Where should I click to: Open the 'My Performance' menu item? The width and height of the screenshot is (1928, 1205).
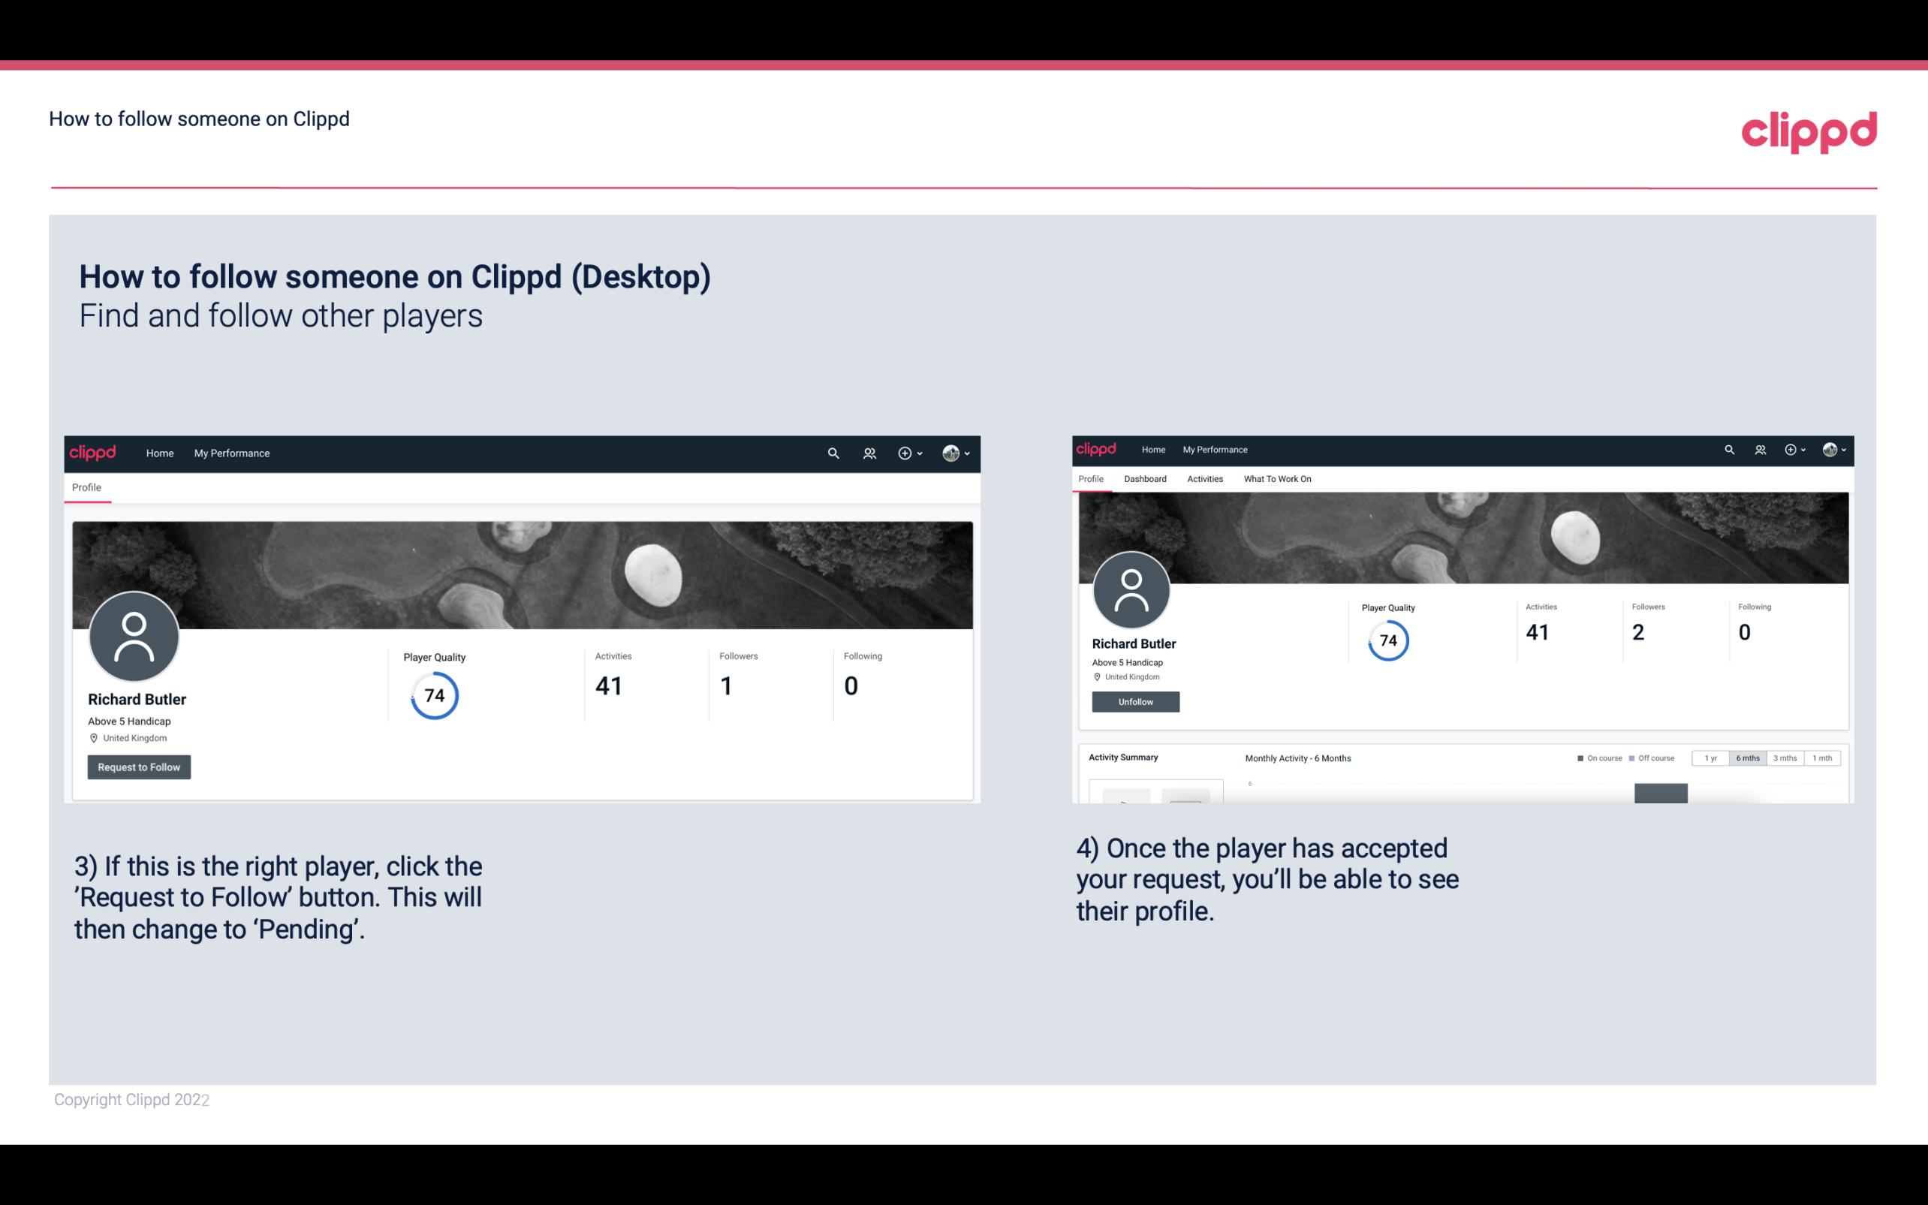tap(230, 453)
